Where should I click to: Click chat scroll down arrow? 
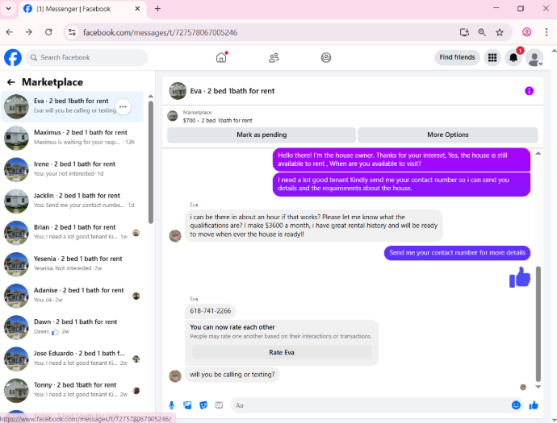[x=538, y=387]
